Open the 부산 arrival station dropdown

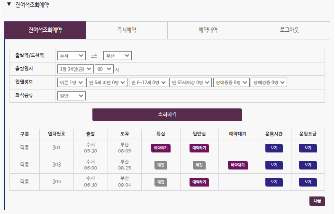click(118, 56)
